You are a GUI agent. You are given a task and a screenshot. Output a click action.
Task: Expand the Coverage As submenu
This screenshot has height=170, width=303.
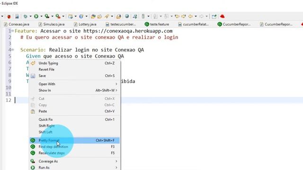(x=75, y=161)
